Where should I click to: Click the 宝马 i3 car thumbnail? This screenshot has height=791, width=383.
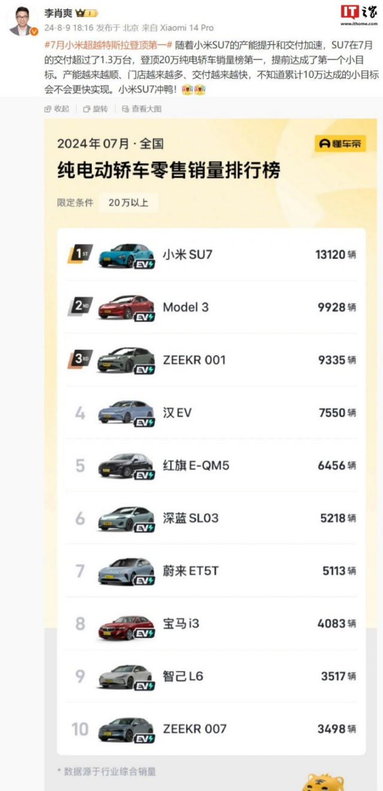[x=126, y=625]
